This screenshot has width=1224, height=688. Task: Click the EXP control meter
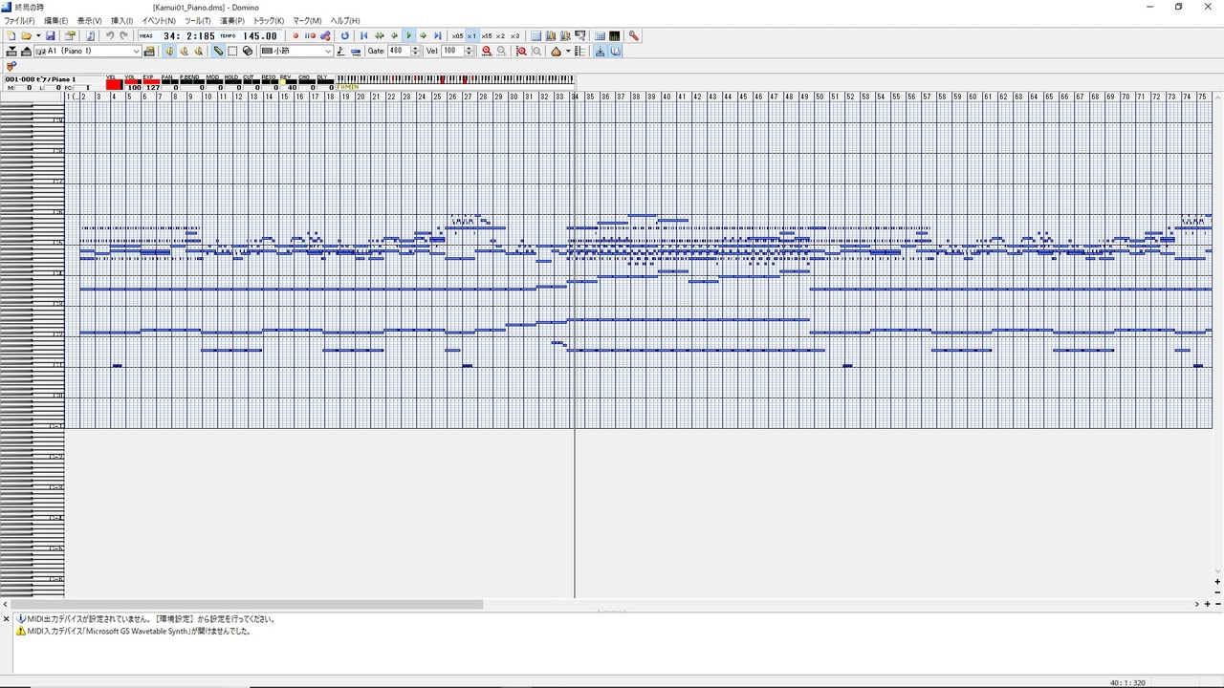151,83
